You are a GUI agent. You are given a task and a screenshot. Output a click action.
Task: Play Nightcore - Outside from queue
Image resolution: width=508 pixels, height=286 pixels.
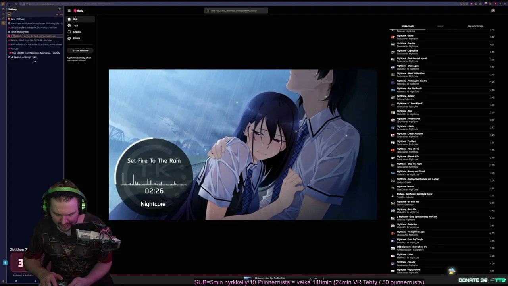(443, 44)
